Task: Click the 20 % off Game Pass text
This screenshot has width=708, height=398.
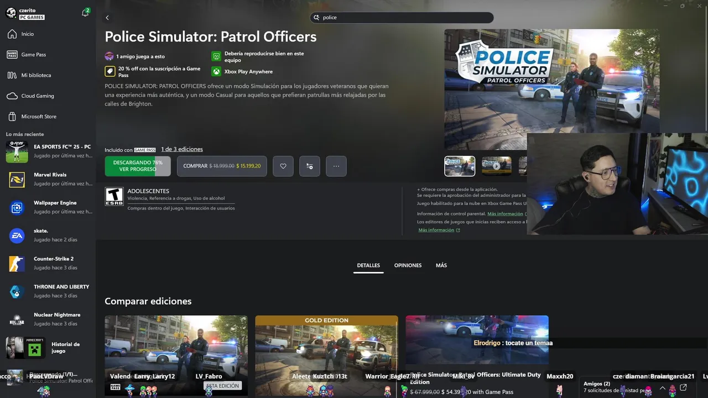Action: [159, 72]
